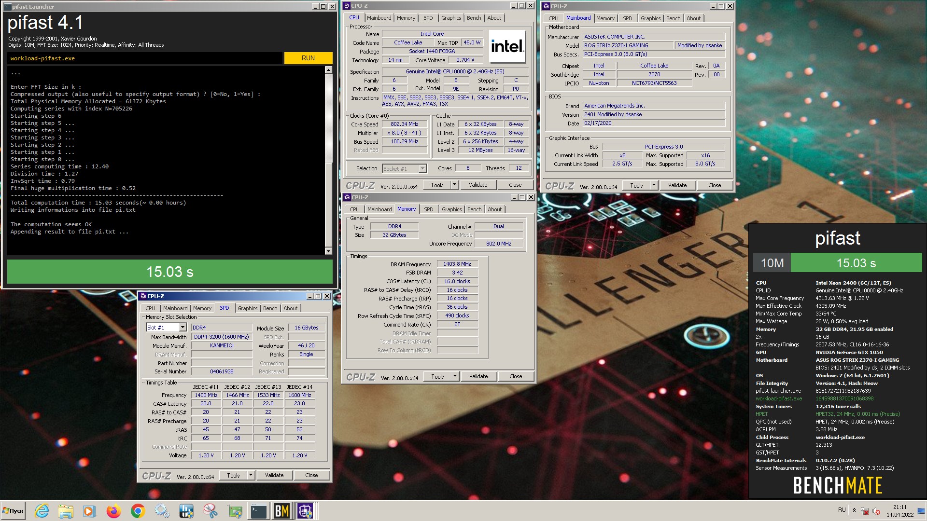Switch to BenchMate taskbar button
Viewport: 927px width, 521px height.
click(282, 511)
